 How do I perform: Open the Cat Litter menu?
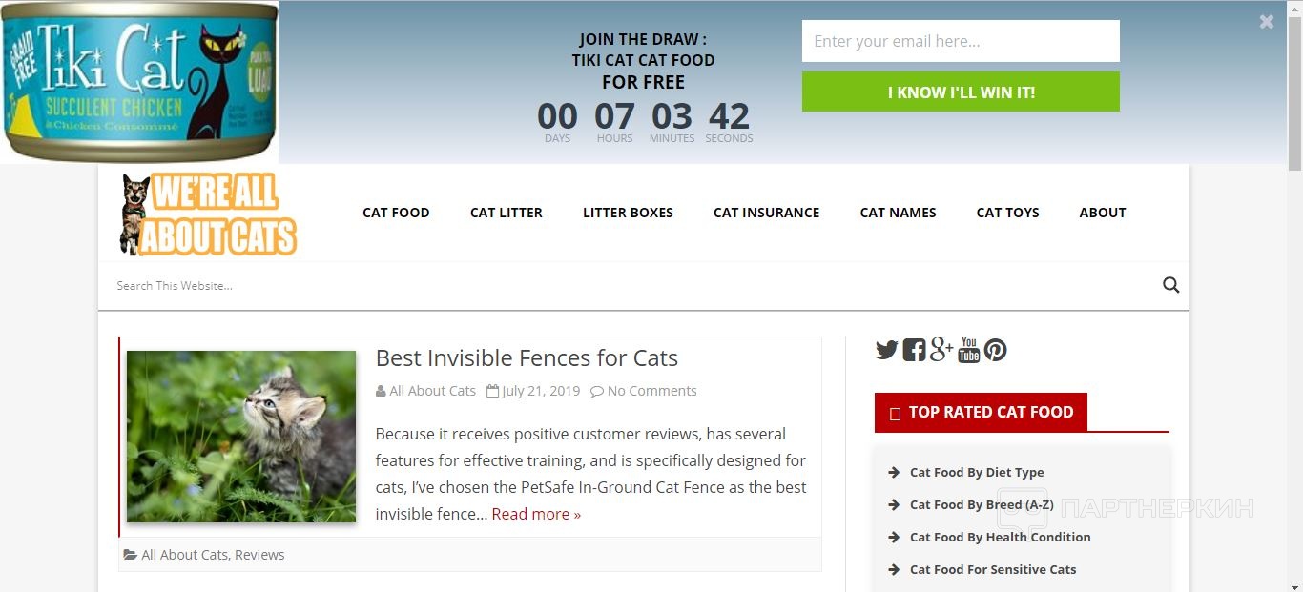[507, 213]
